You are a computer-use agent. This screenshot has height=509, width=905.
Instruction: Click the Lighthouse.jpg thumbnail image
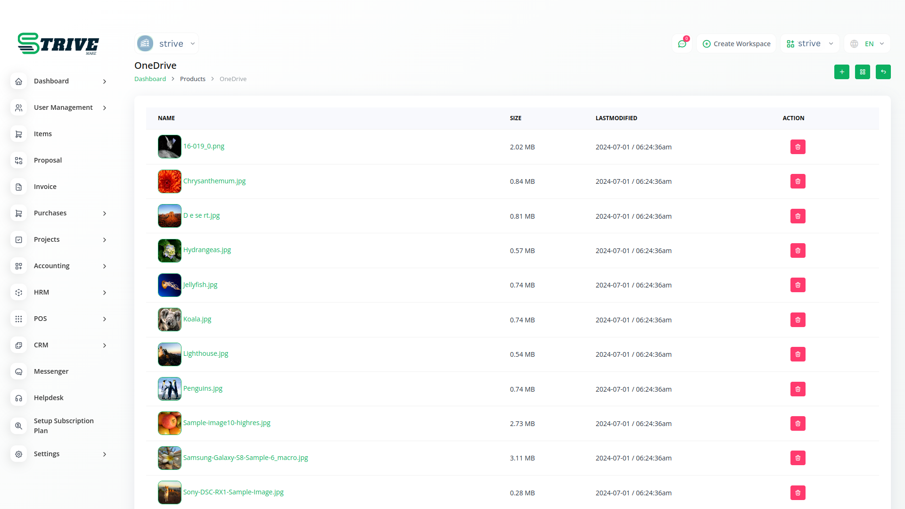(170, 354)
